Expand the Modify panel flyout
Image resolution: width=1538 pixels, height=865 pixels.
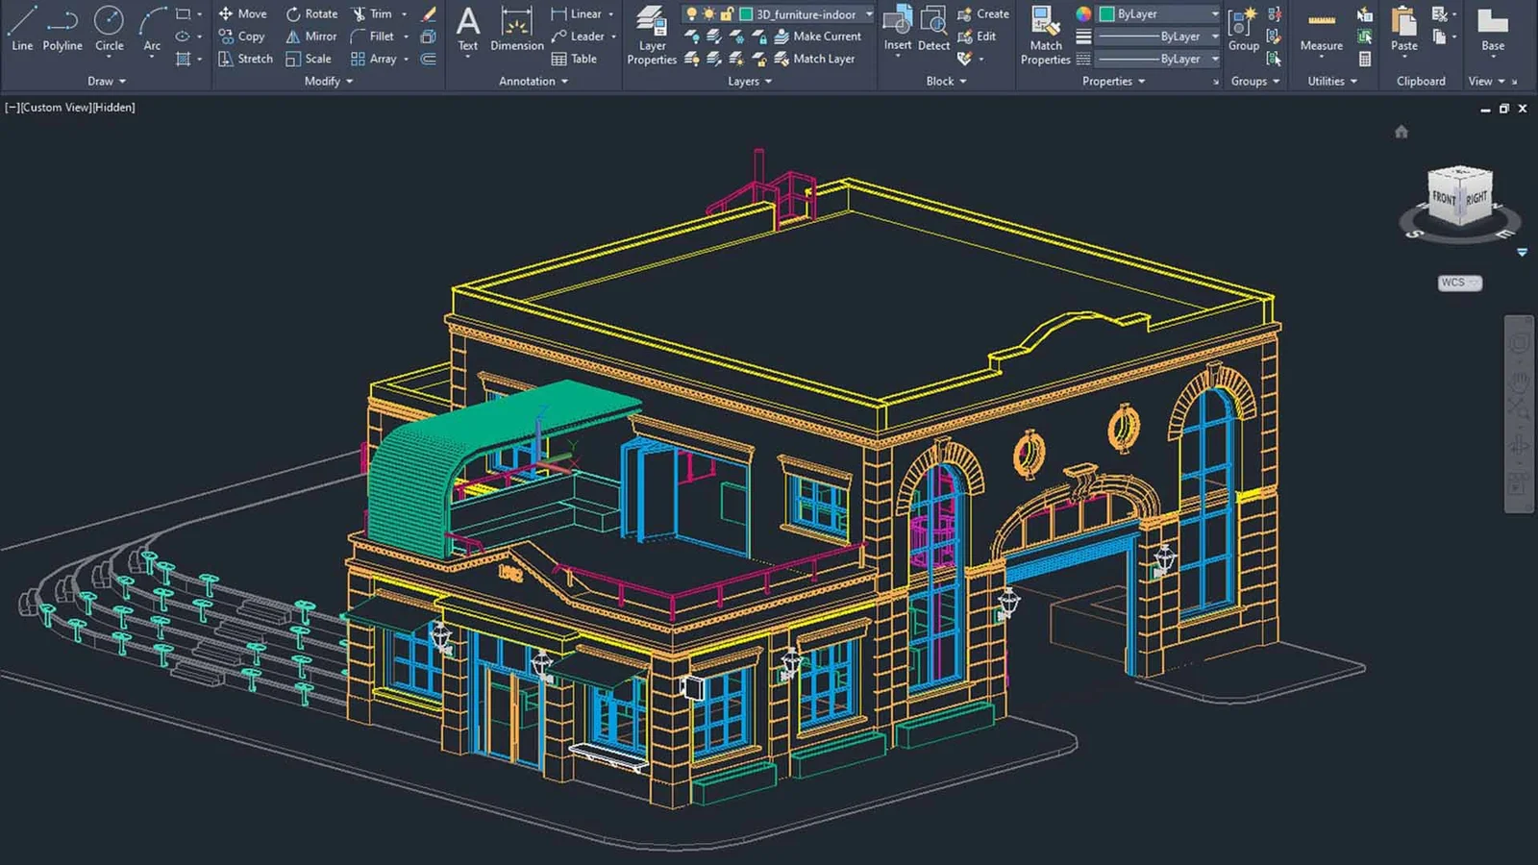[x=329, y=82]
